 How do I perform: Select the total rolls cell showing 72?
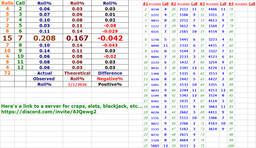(x=7, y=73)
